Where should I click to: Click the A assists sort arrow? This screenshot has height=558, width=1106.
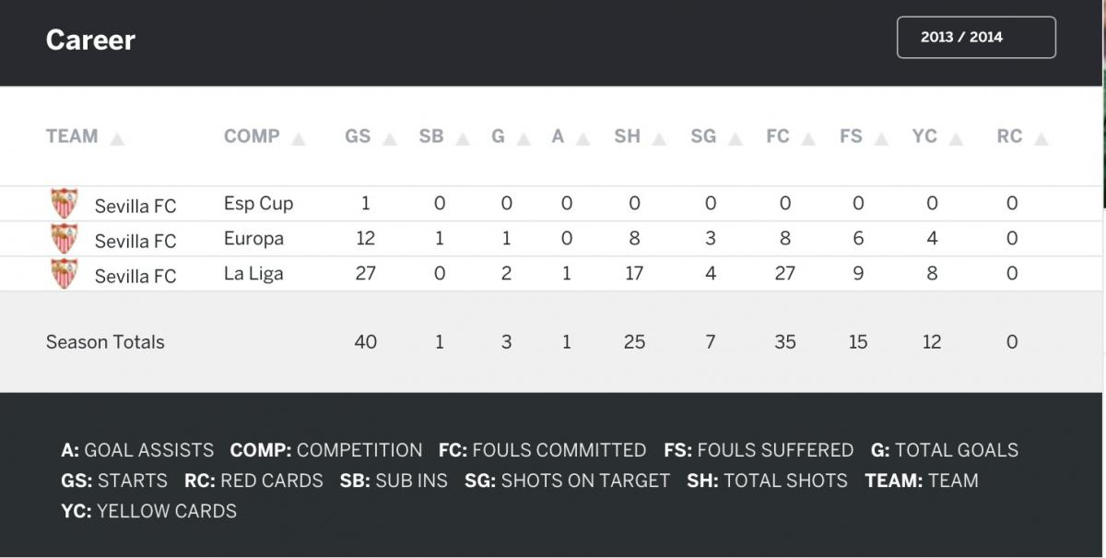pyautogui.click(x=582, y=140)
